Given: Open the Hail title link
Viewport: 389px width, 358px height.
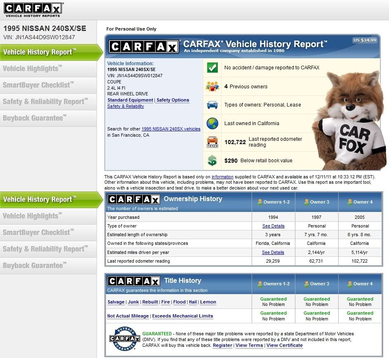Looking at the screenshot, I should [193, 302].
